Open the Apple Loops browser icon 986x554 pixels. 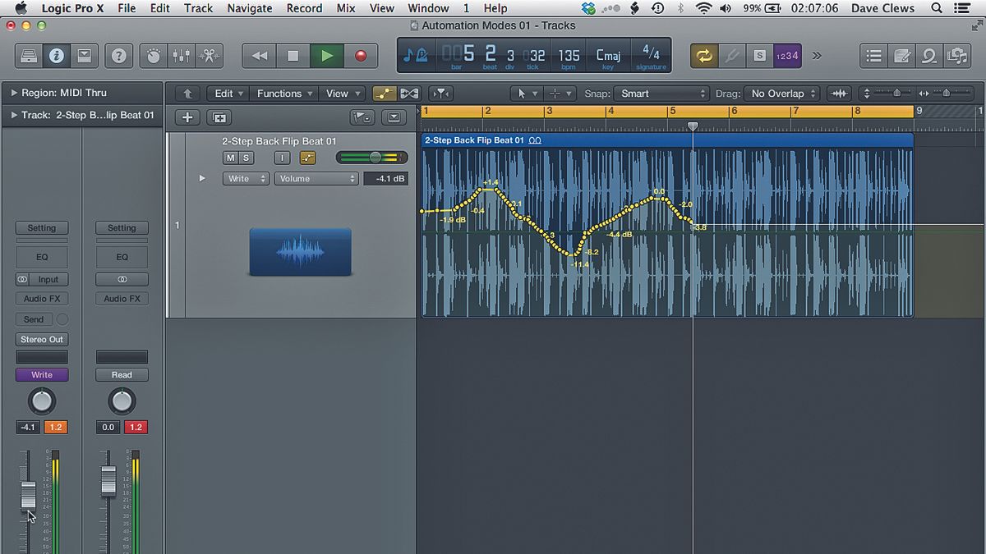(929, 55)
